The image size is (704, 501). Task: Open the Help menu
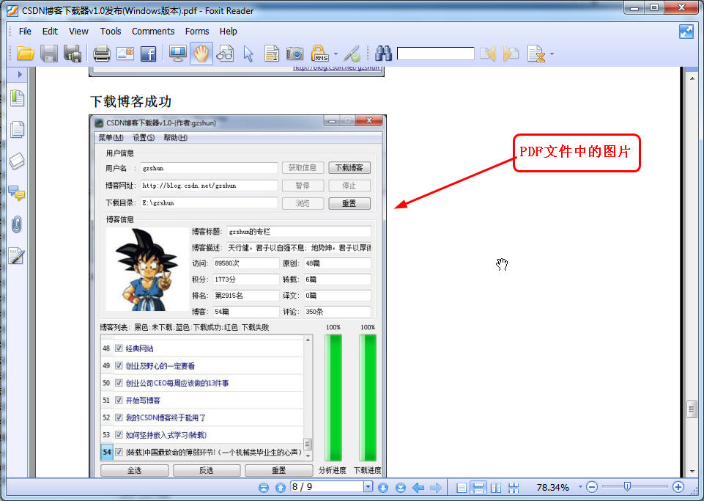click(228, 31)
